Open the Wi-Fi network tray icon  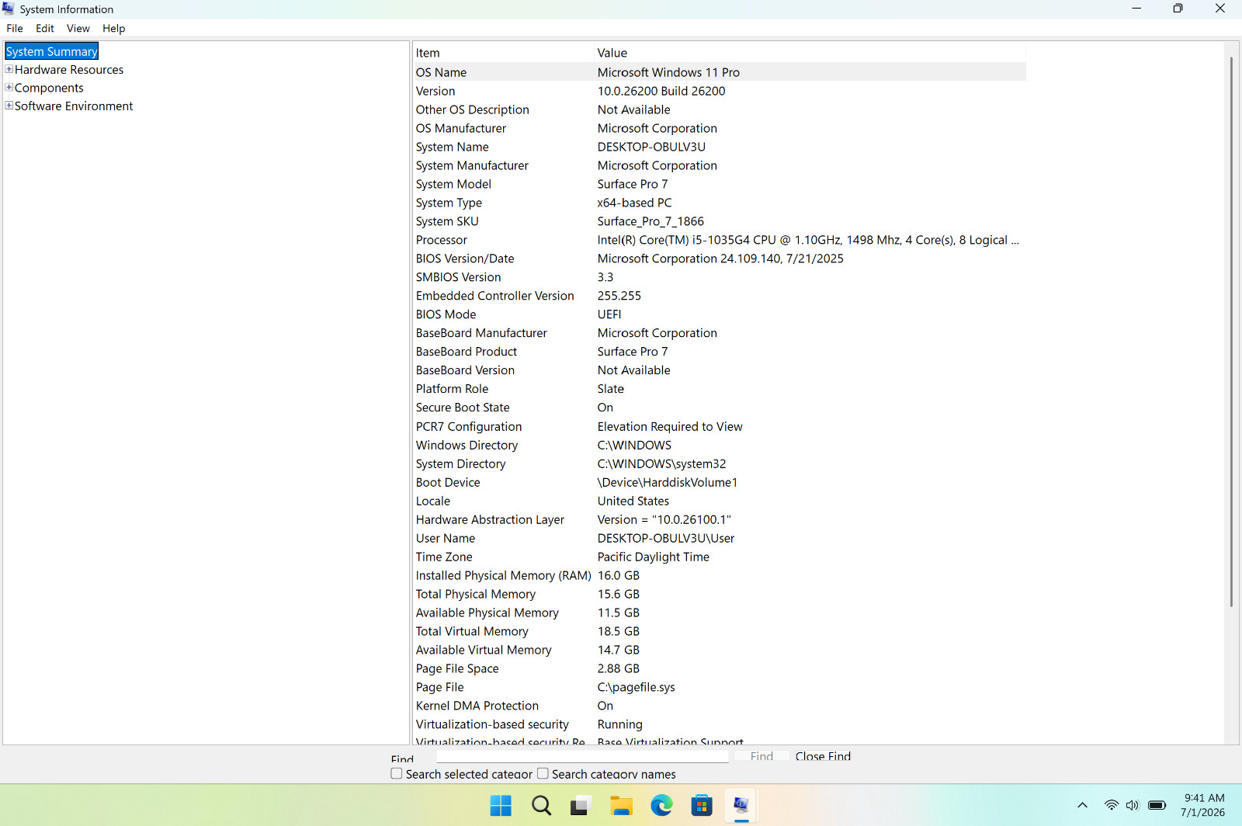pyautogui.click(x=1112, y=805)
